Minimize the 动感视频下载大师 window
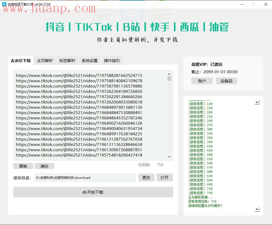 (x=242, y=4)
